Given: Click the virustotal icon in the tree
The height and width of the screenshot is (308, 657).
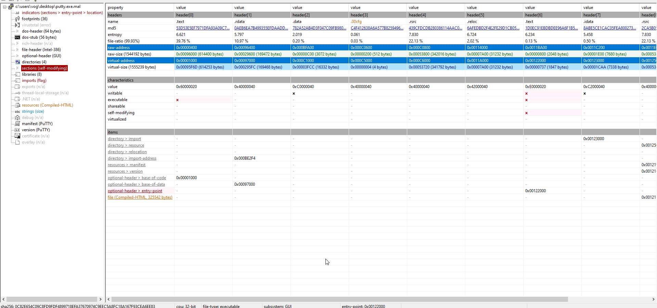Looking at the screenshot, I should [x=17, y=25].
